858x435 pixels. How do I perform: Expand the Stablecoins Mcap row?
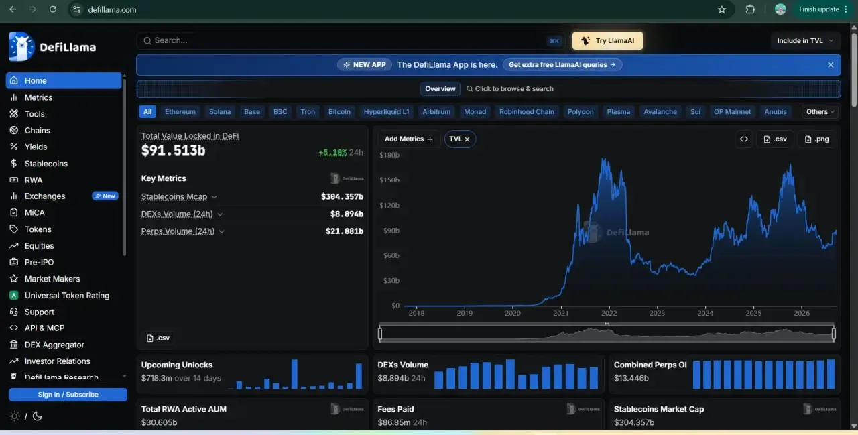point(179,197)
